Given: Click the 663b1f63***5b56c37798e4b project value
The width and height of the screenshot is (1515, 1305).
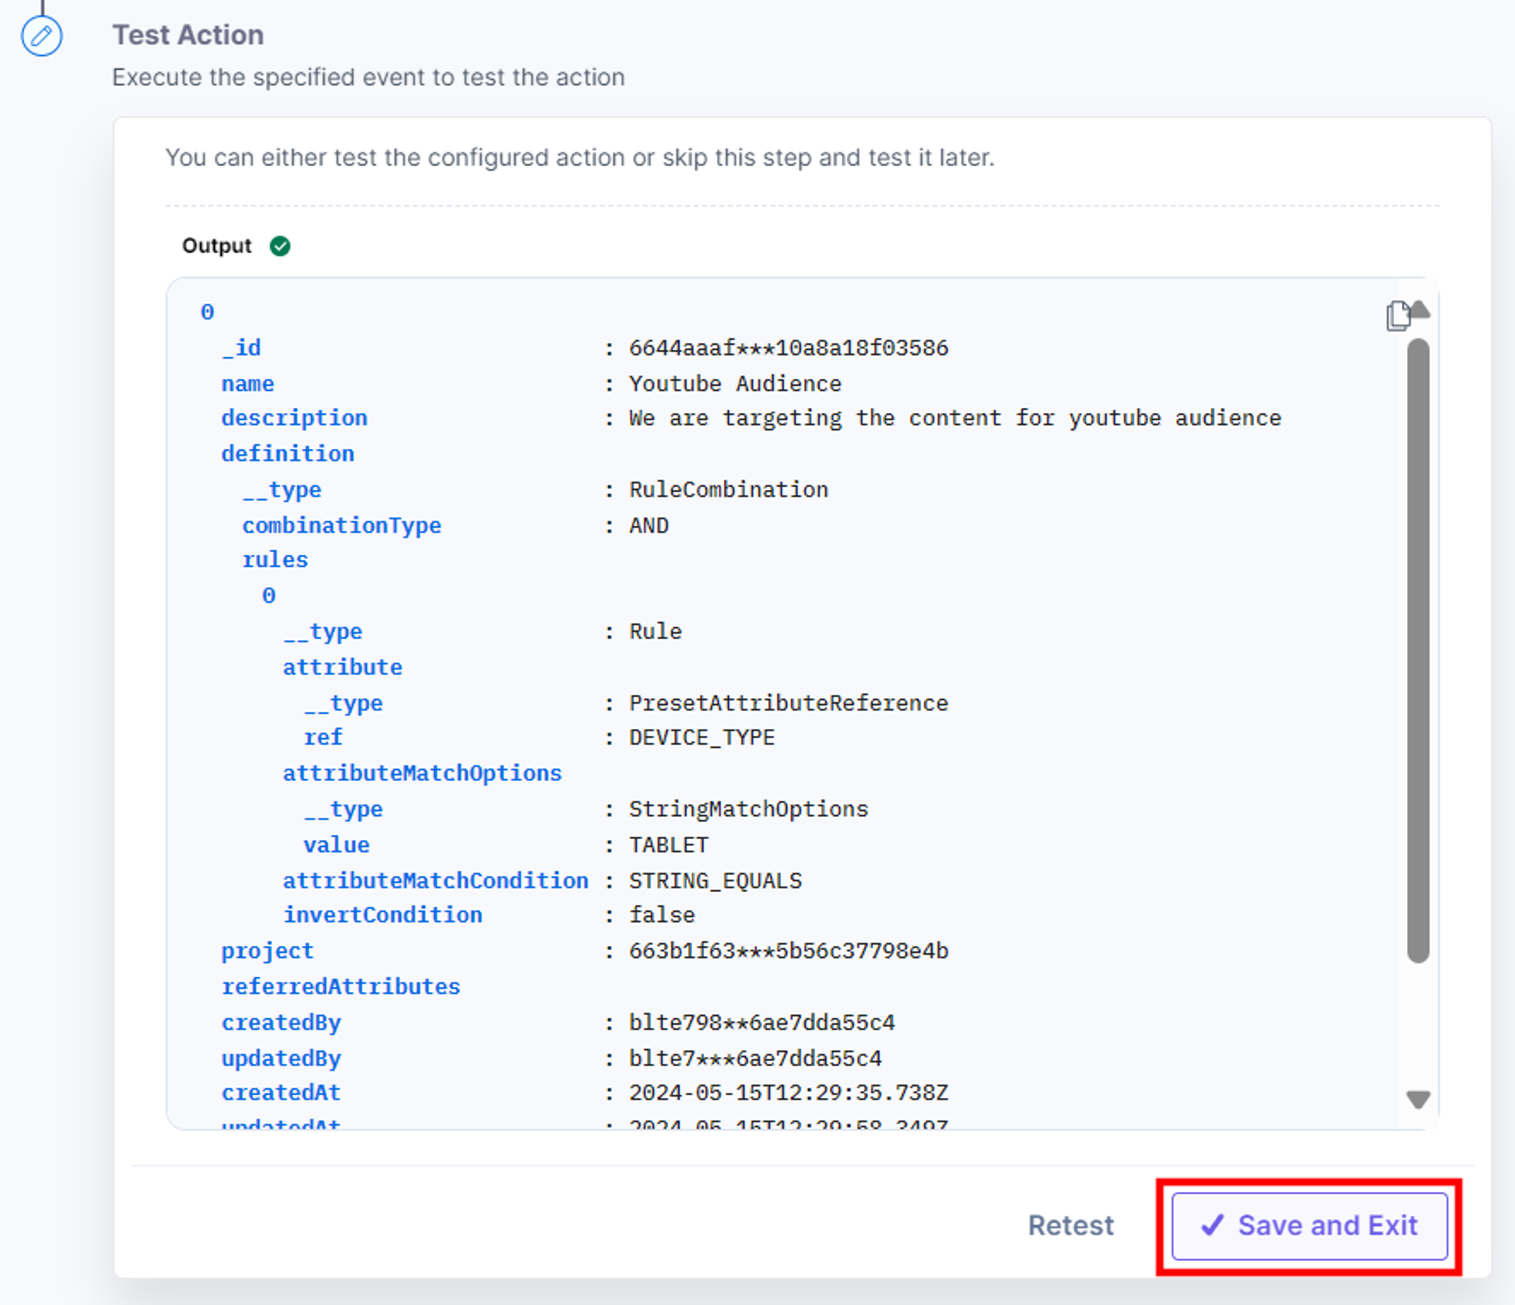Looking at the screenshot, I should [788, 950].
